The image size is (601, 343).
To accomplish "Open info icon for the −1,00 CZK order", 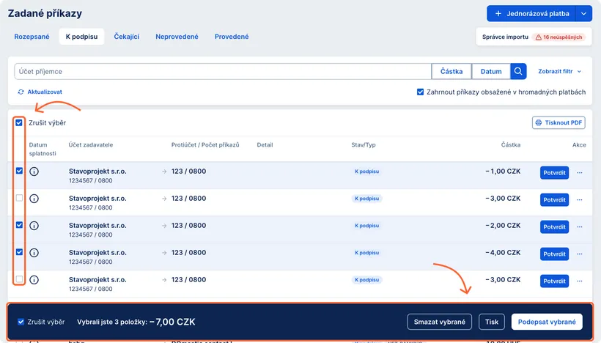I will [x=34, y=171].
